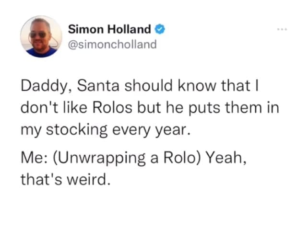Click the word "Daddy," in the tweet

pos(41,87)
